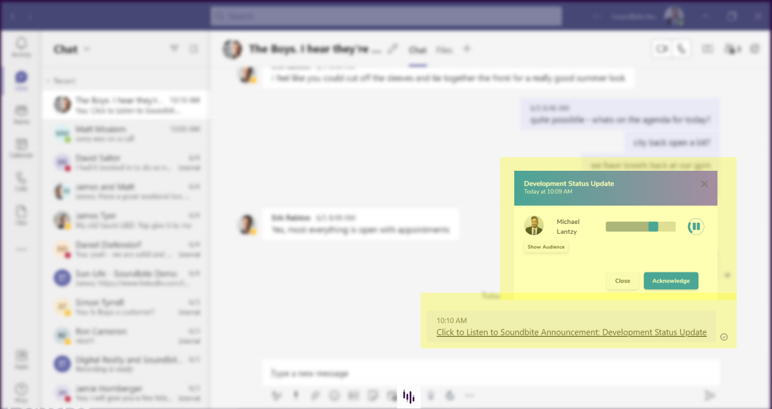Go forward with the title bar arrow
Viewport: 772px width, 409px height.
[30, 16]
